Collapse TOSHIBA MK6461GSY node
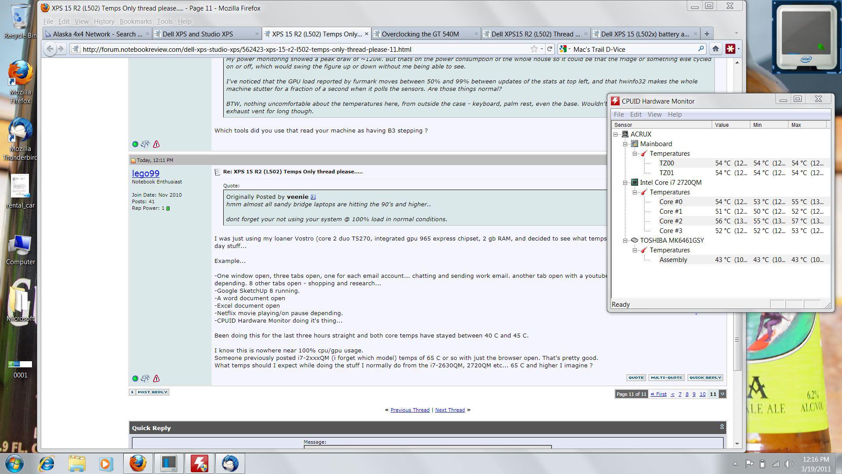The height and width of the screenshot is (474, 842). (625, 241)
